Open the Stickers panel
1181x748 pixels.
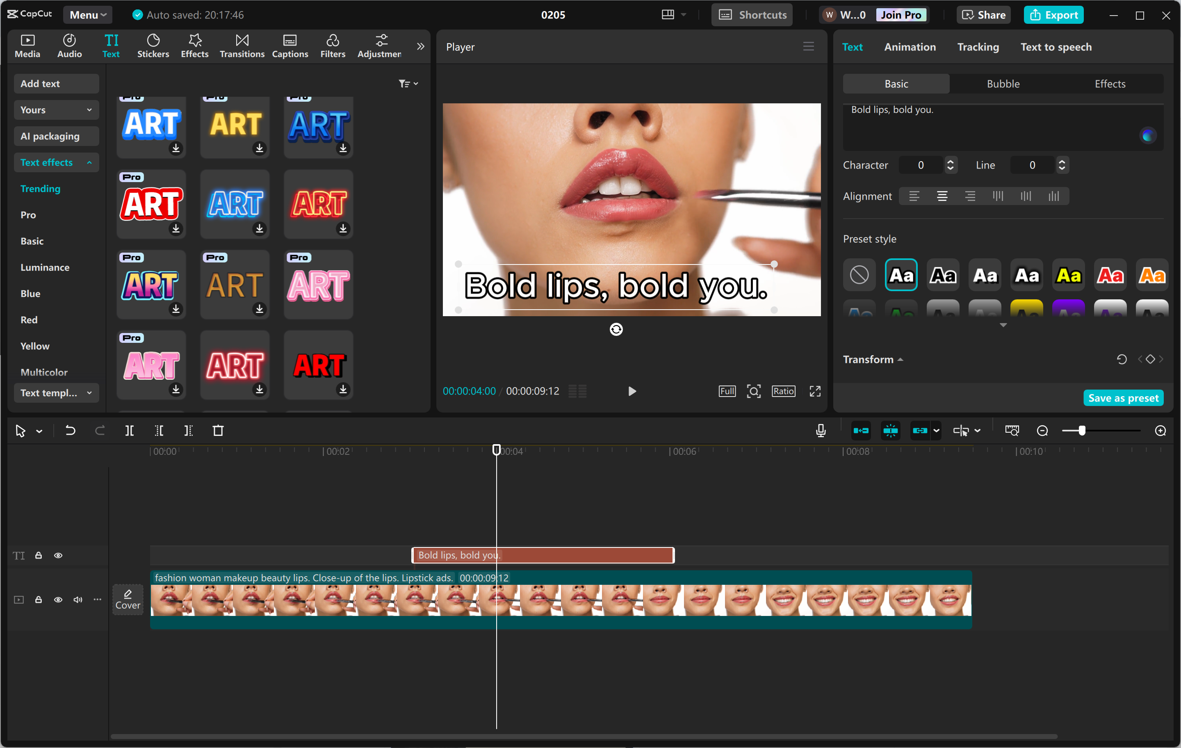point(153,46)
